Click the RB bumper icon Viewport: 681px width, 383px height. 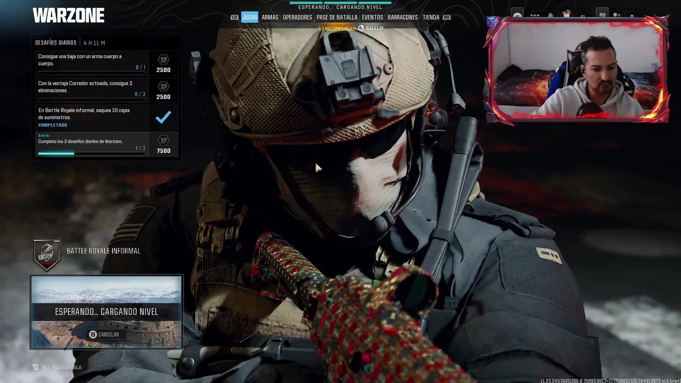tap(446, 17)
